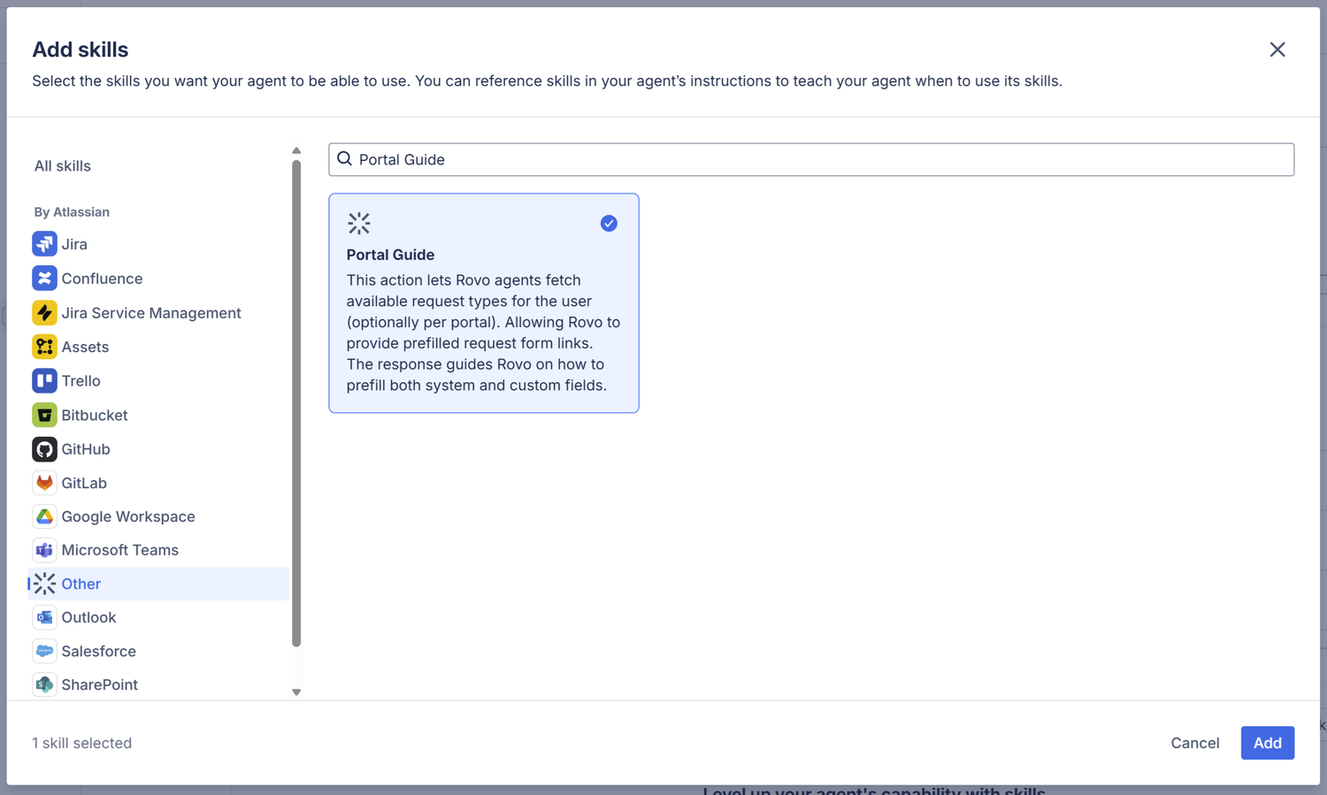The height and width of the screenshot is (795, 1327).
Task: Click the sidebar scrollbar up arrow
Action: coord(296,151)
